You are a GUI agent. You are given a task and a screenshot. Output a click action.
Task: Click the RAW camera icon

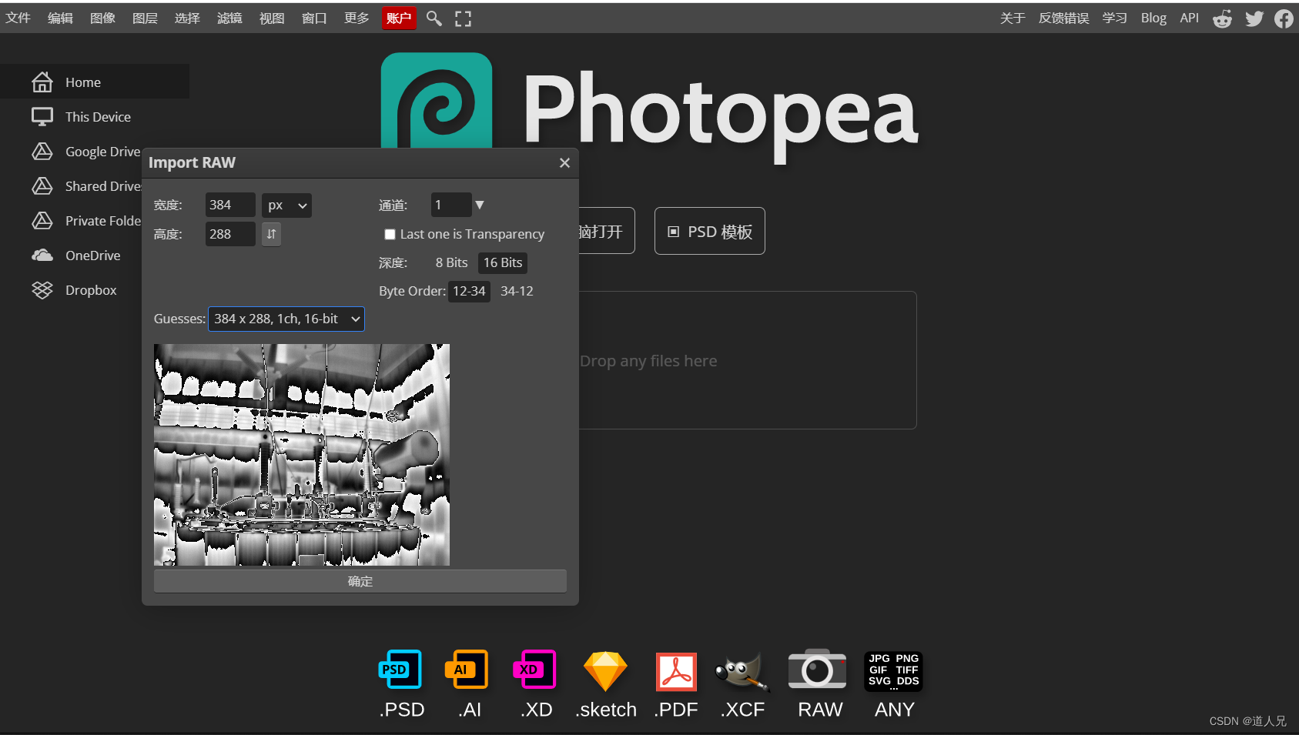818,670
